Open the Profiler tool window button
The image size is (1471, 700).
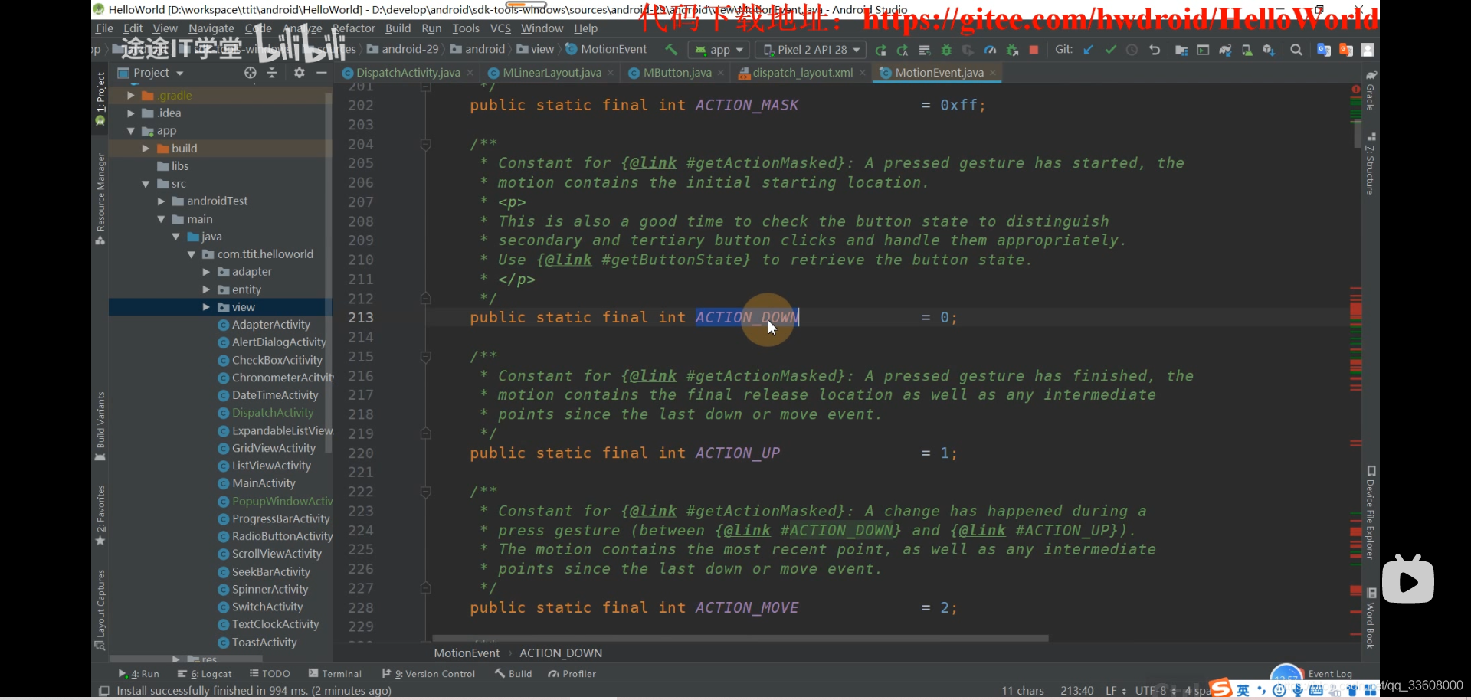tap(572, 674)
